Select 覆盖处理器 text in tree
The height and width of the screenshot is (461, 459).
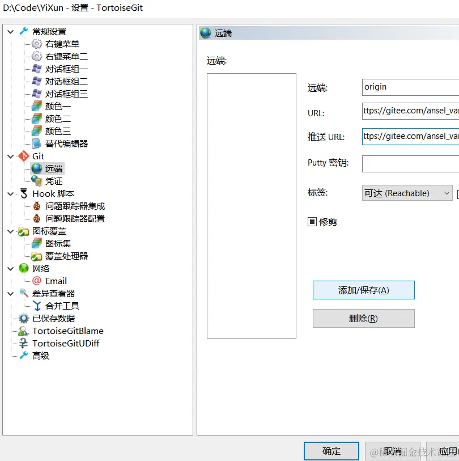(x=66, y=256)
